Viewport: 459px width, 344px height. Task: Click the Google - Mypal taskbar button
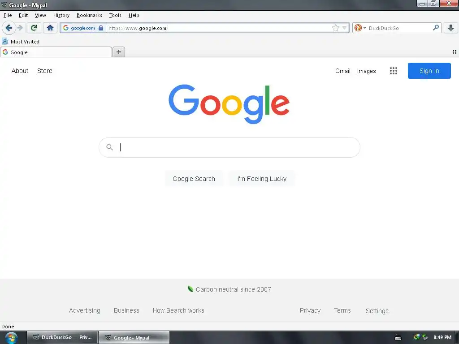(x=134, y=337)
